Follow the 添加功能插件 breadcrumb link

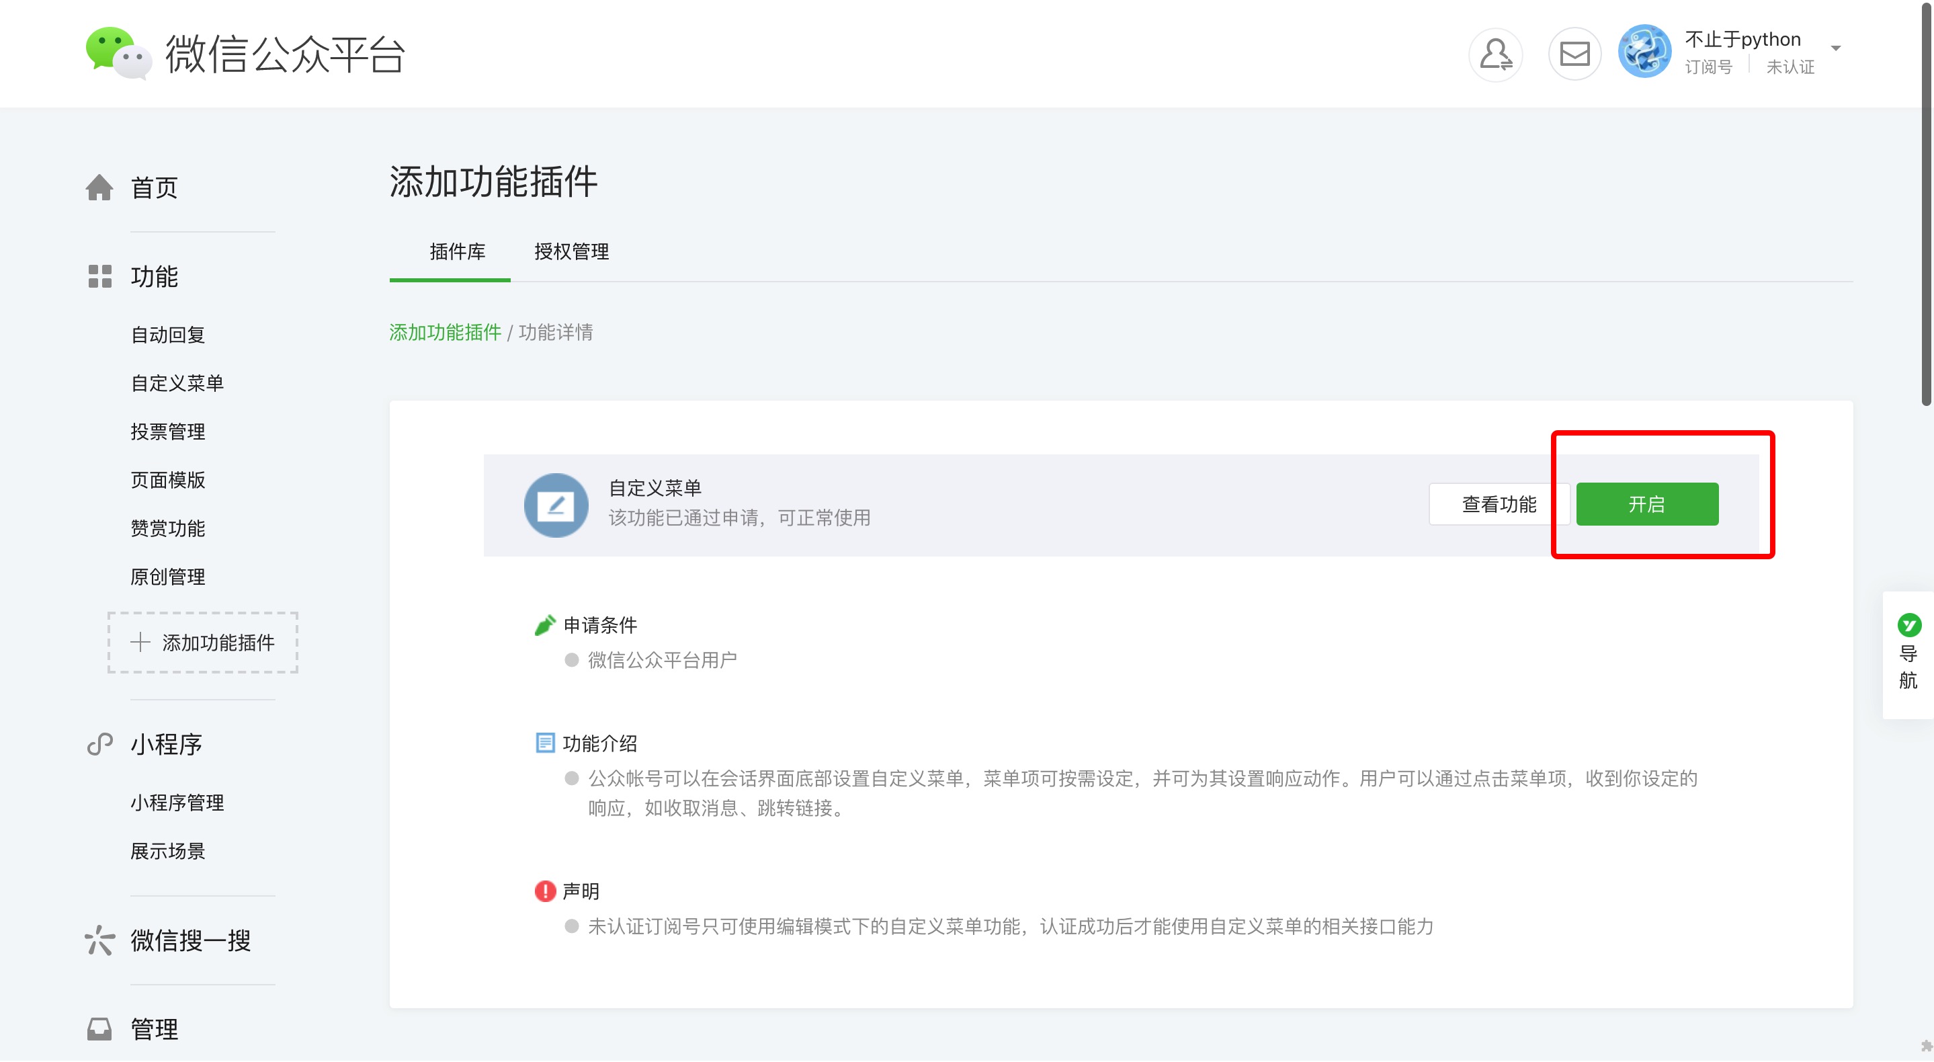(446, 332)
